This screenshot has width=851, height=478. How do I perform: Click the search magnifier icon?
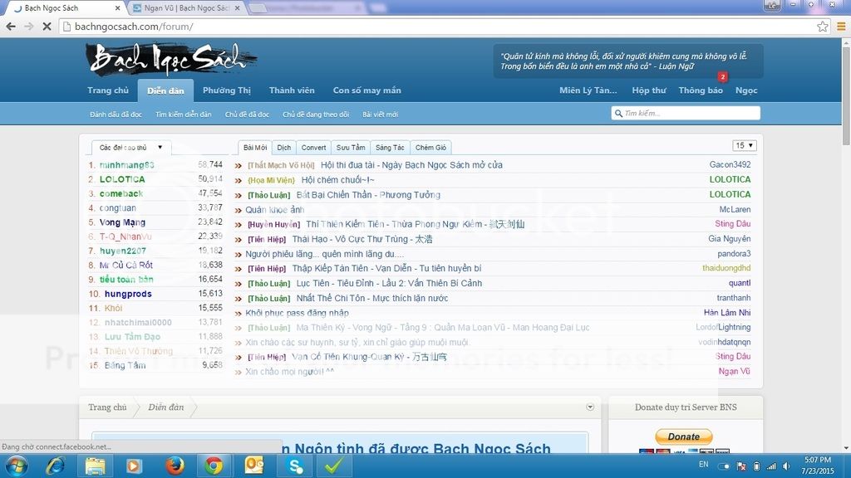[x=617, y=113]
